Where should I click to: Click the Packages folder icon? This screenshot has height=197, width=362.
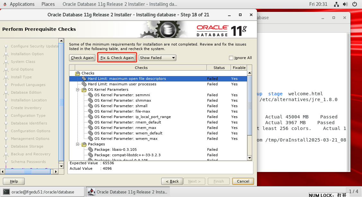coord(84,144)
